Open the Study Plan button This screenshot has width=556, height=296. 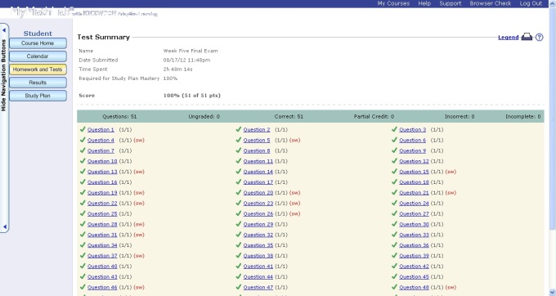(38, 96)
